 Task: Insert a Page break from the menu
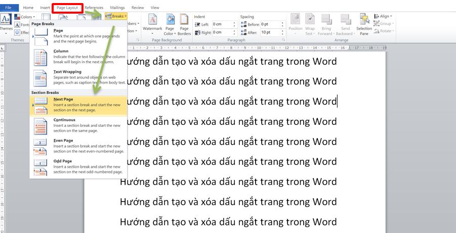[x=78, y=36]
